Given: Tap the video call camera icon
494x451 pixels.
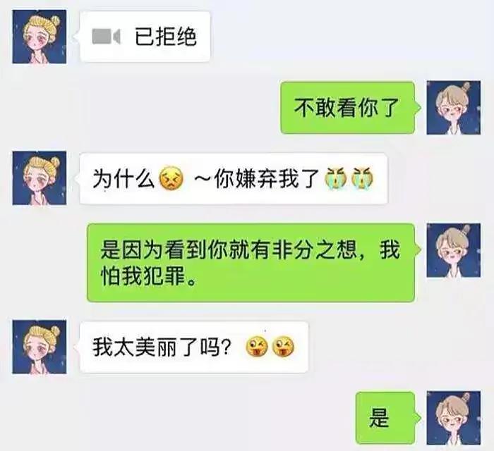Looking at the screenshot, I should pos(106,37).
